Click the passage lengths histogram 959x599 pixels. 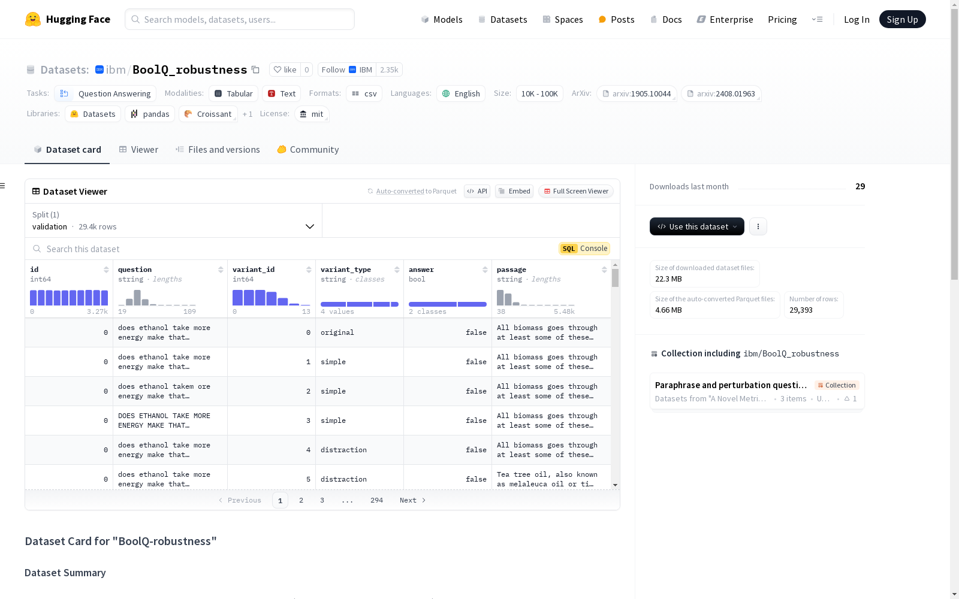tap(536, 298)
